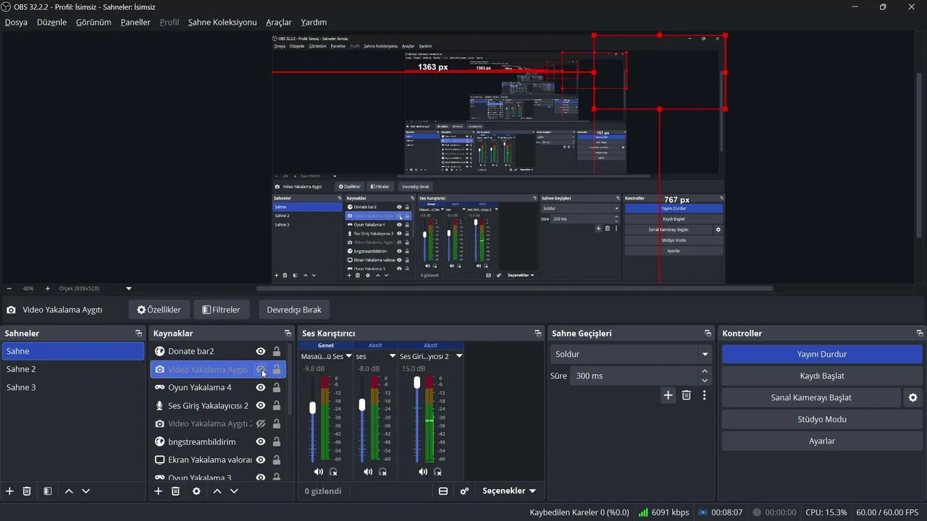This screenshot has width=927, height=521.
Task: Add a new source in Kaynaklar
Action: (x=158, y=491)
